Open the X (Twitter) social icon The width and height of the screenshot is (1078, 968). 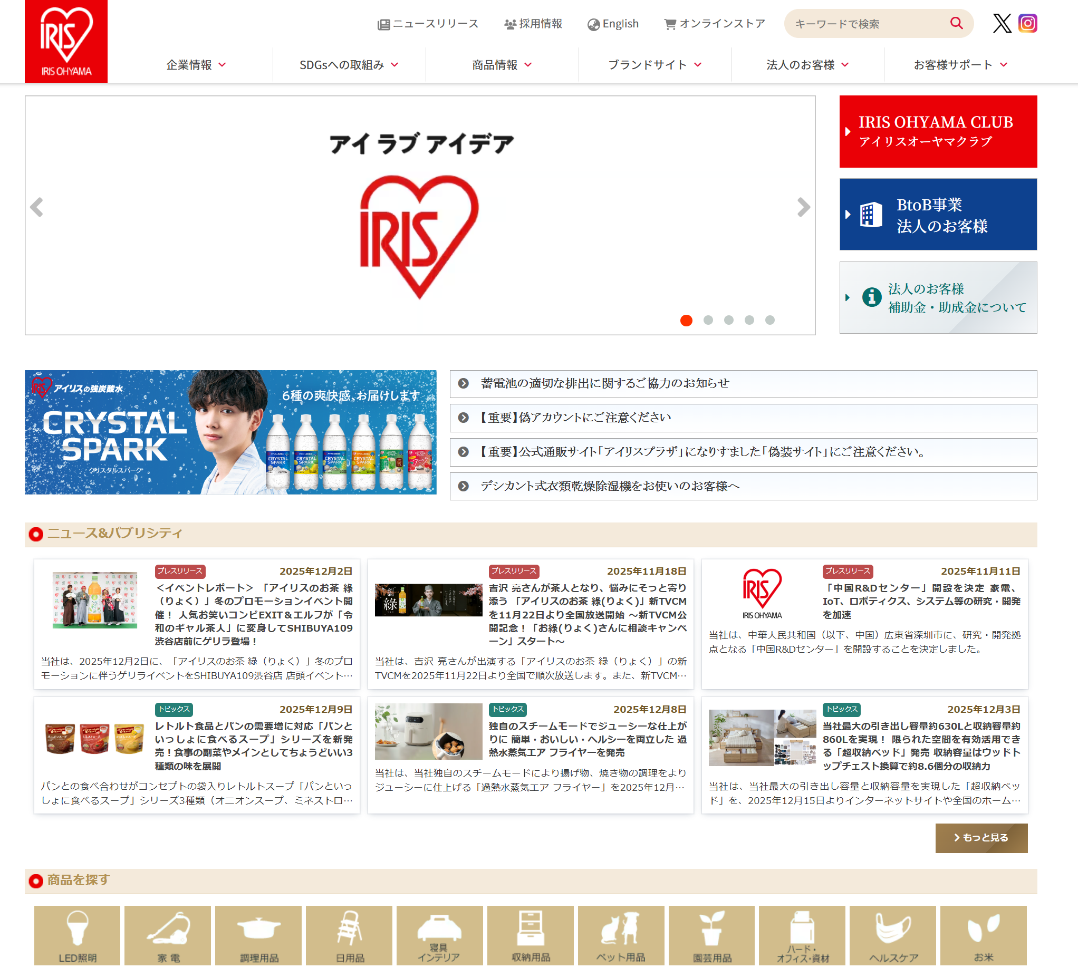point(1002,23)
